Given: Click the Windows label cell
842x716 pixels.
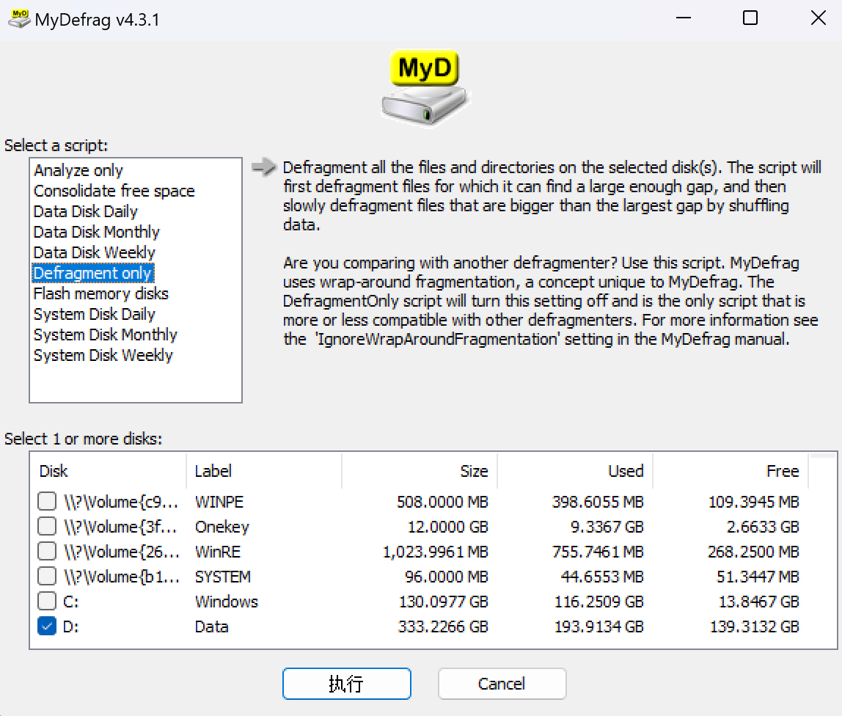Looking at the screenshot, I should [x=226, y=602].
